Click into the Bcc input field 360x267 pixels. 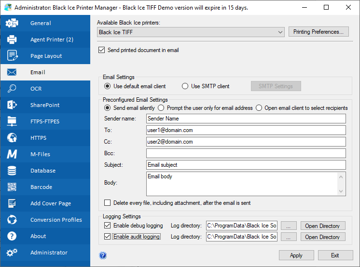246,153
